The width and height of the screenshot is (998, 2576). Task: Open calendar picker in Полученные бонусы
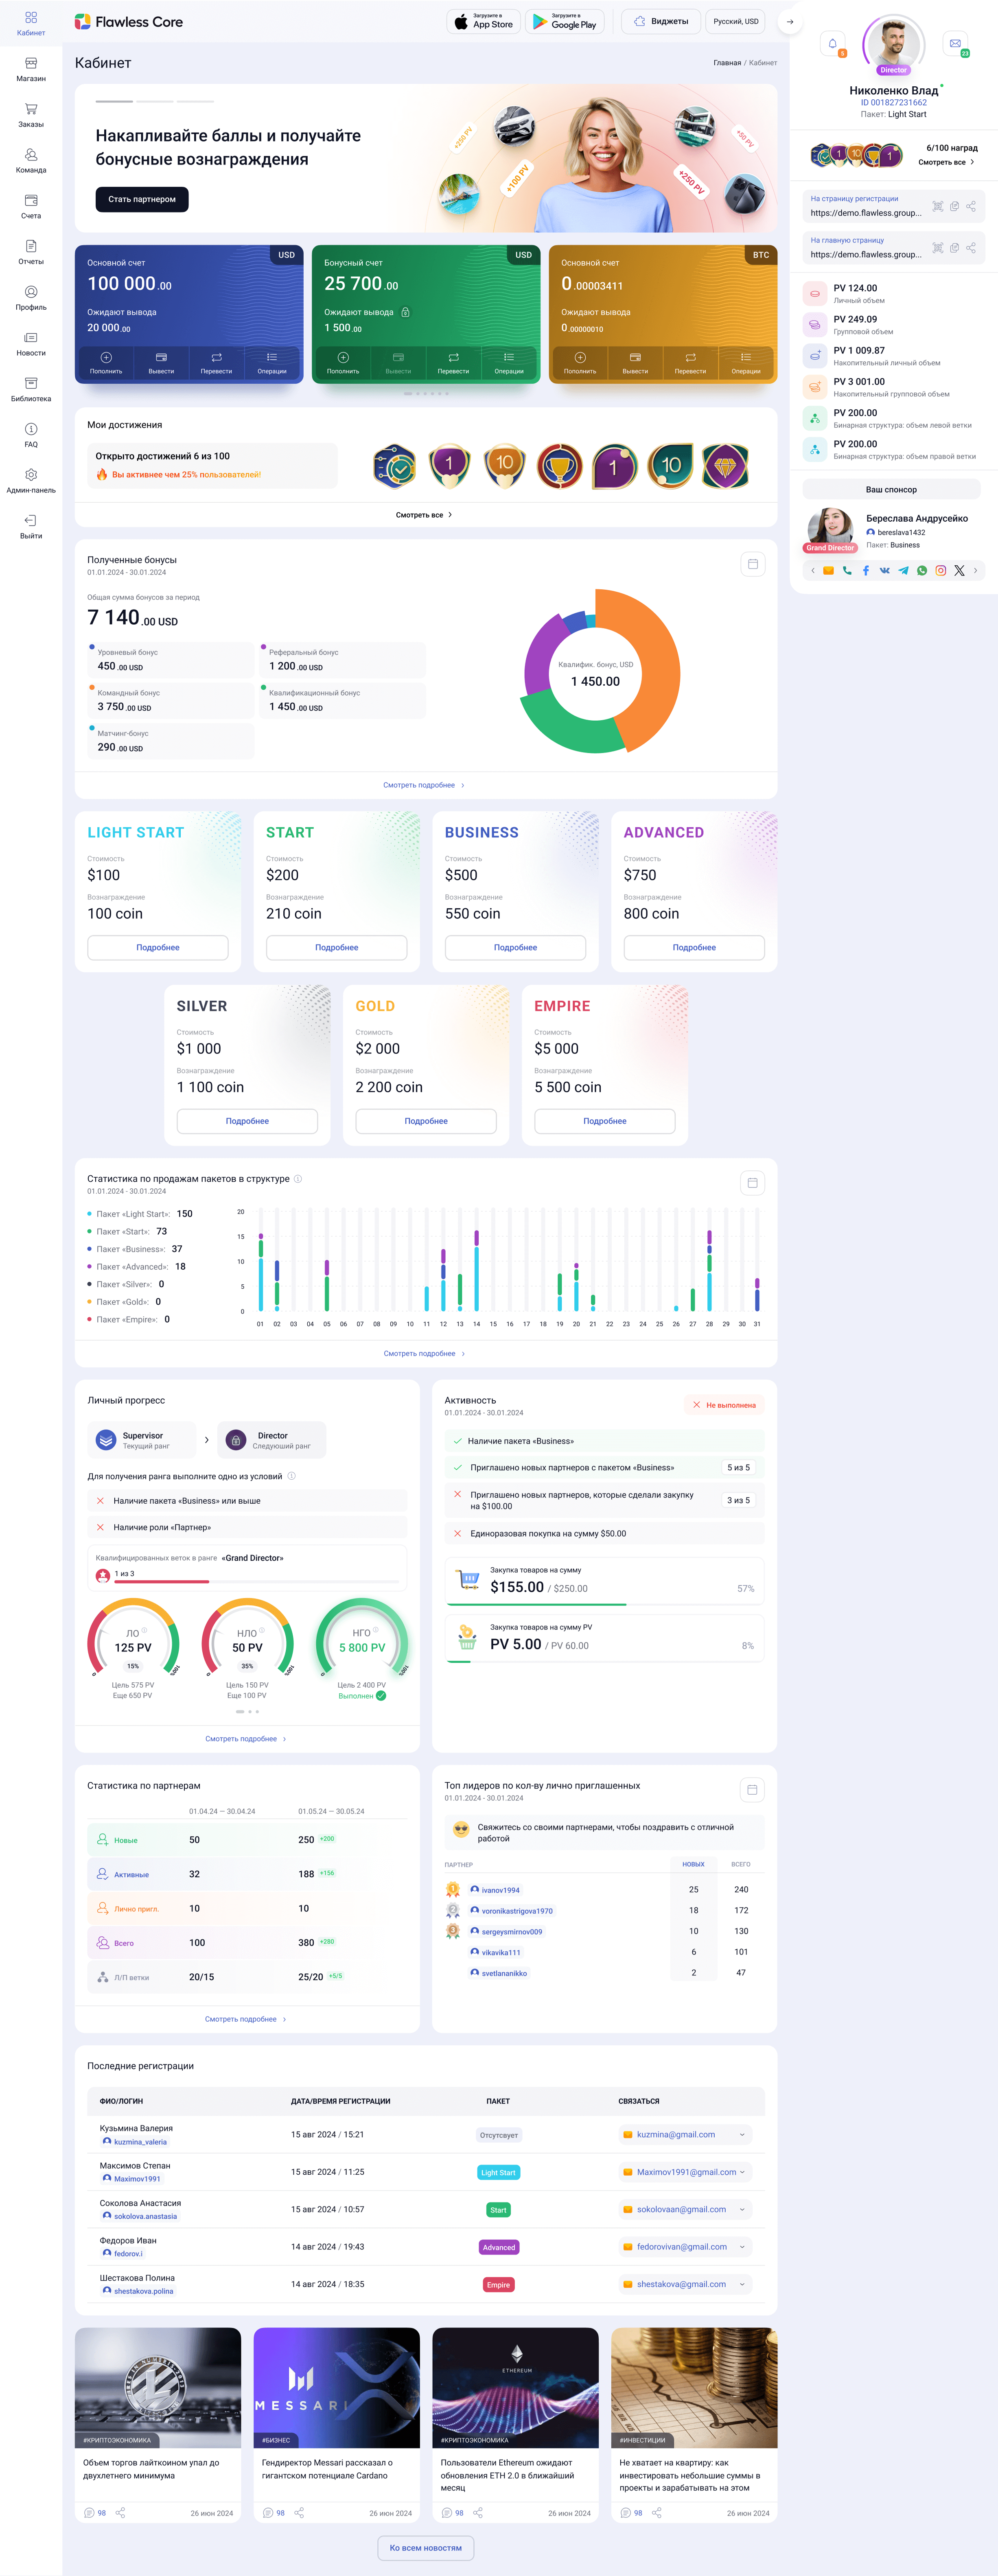tap(753, 564)
